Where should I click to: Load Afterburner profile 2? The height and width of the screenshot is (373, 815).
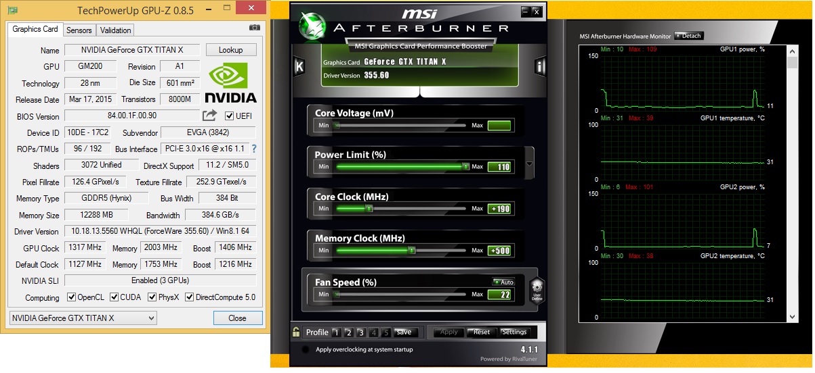(x=348, y=332)
